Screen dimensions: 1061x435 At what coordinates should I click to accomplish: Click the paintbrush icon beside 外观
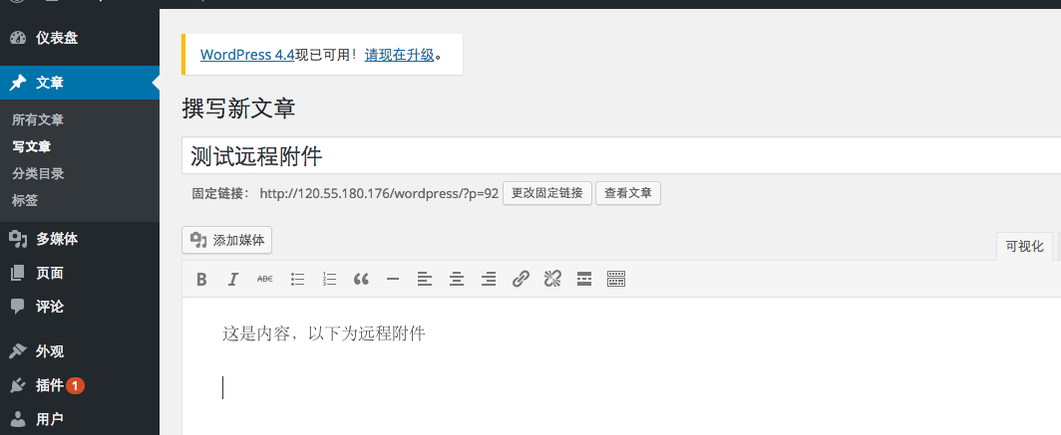click(18, 351)
